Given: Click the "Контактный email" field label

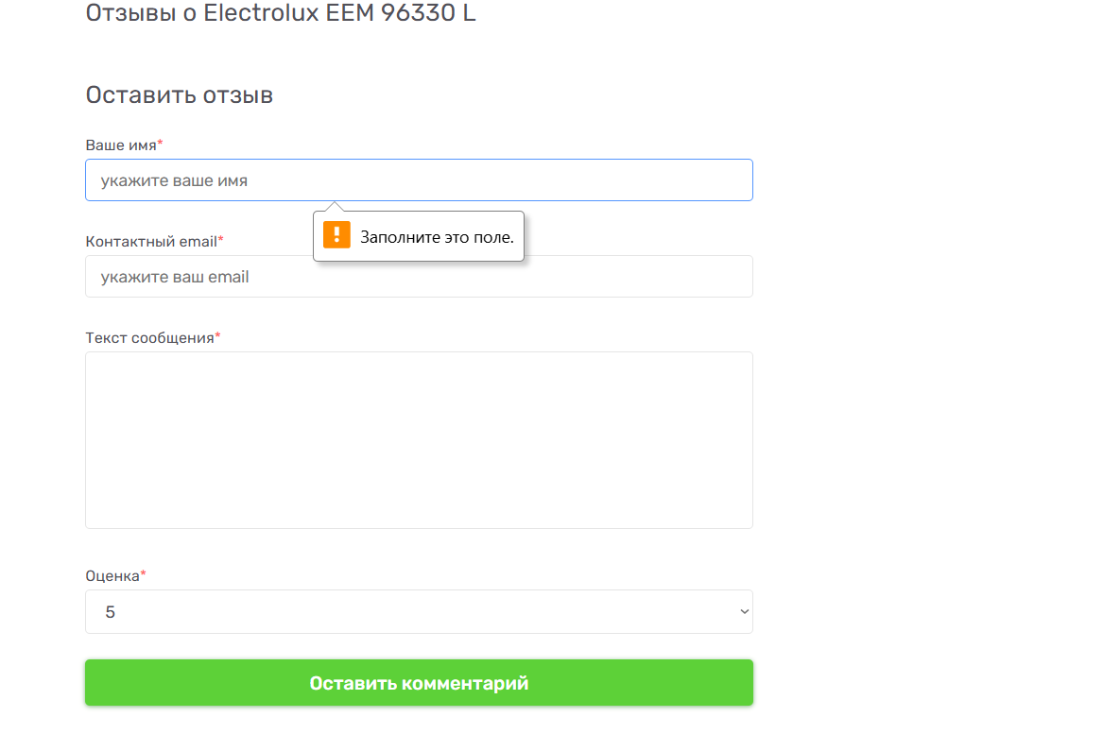Looking at the screenshot, I should pos(150,242).
